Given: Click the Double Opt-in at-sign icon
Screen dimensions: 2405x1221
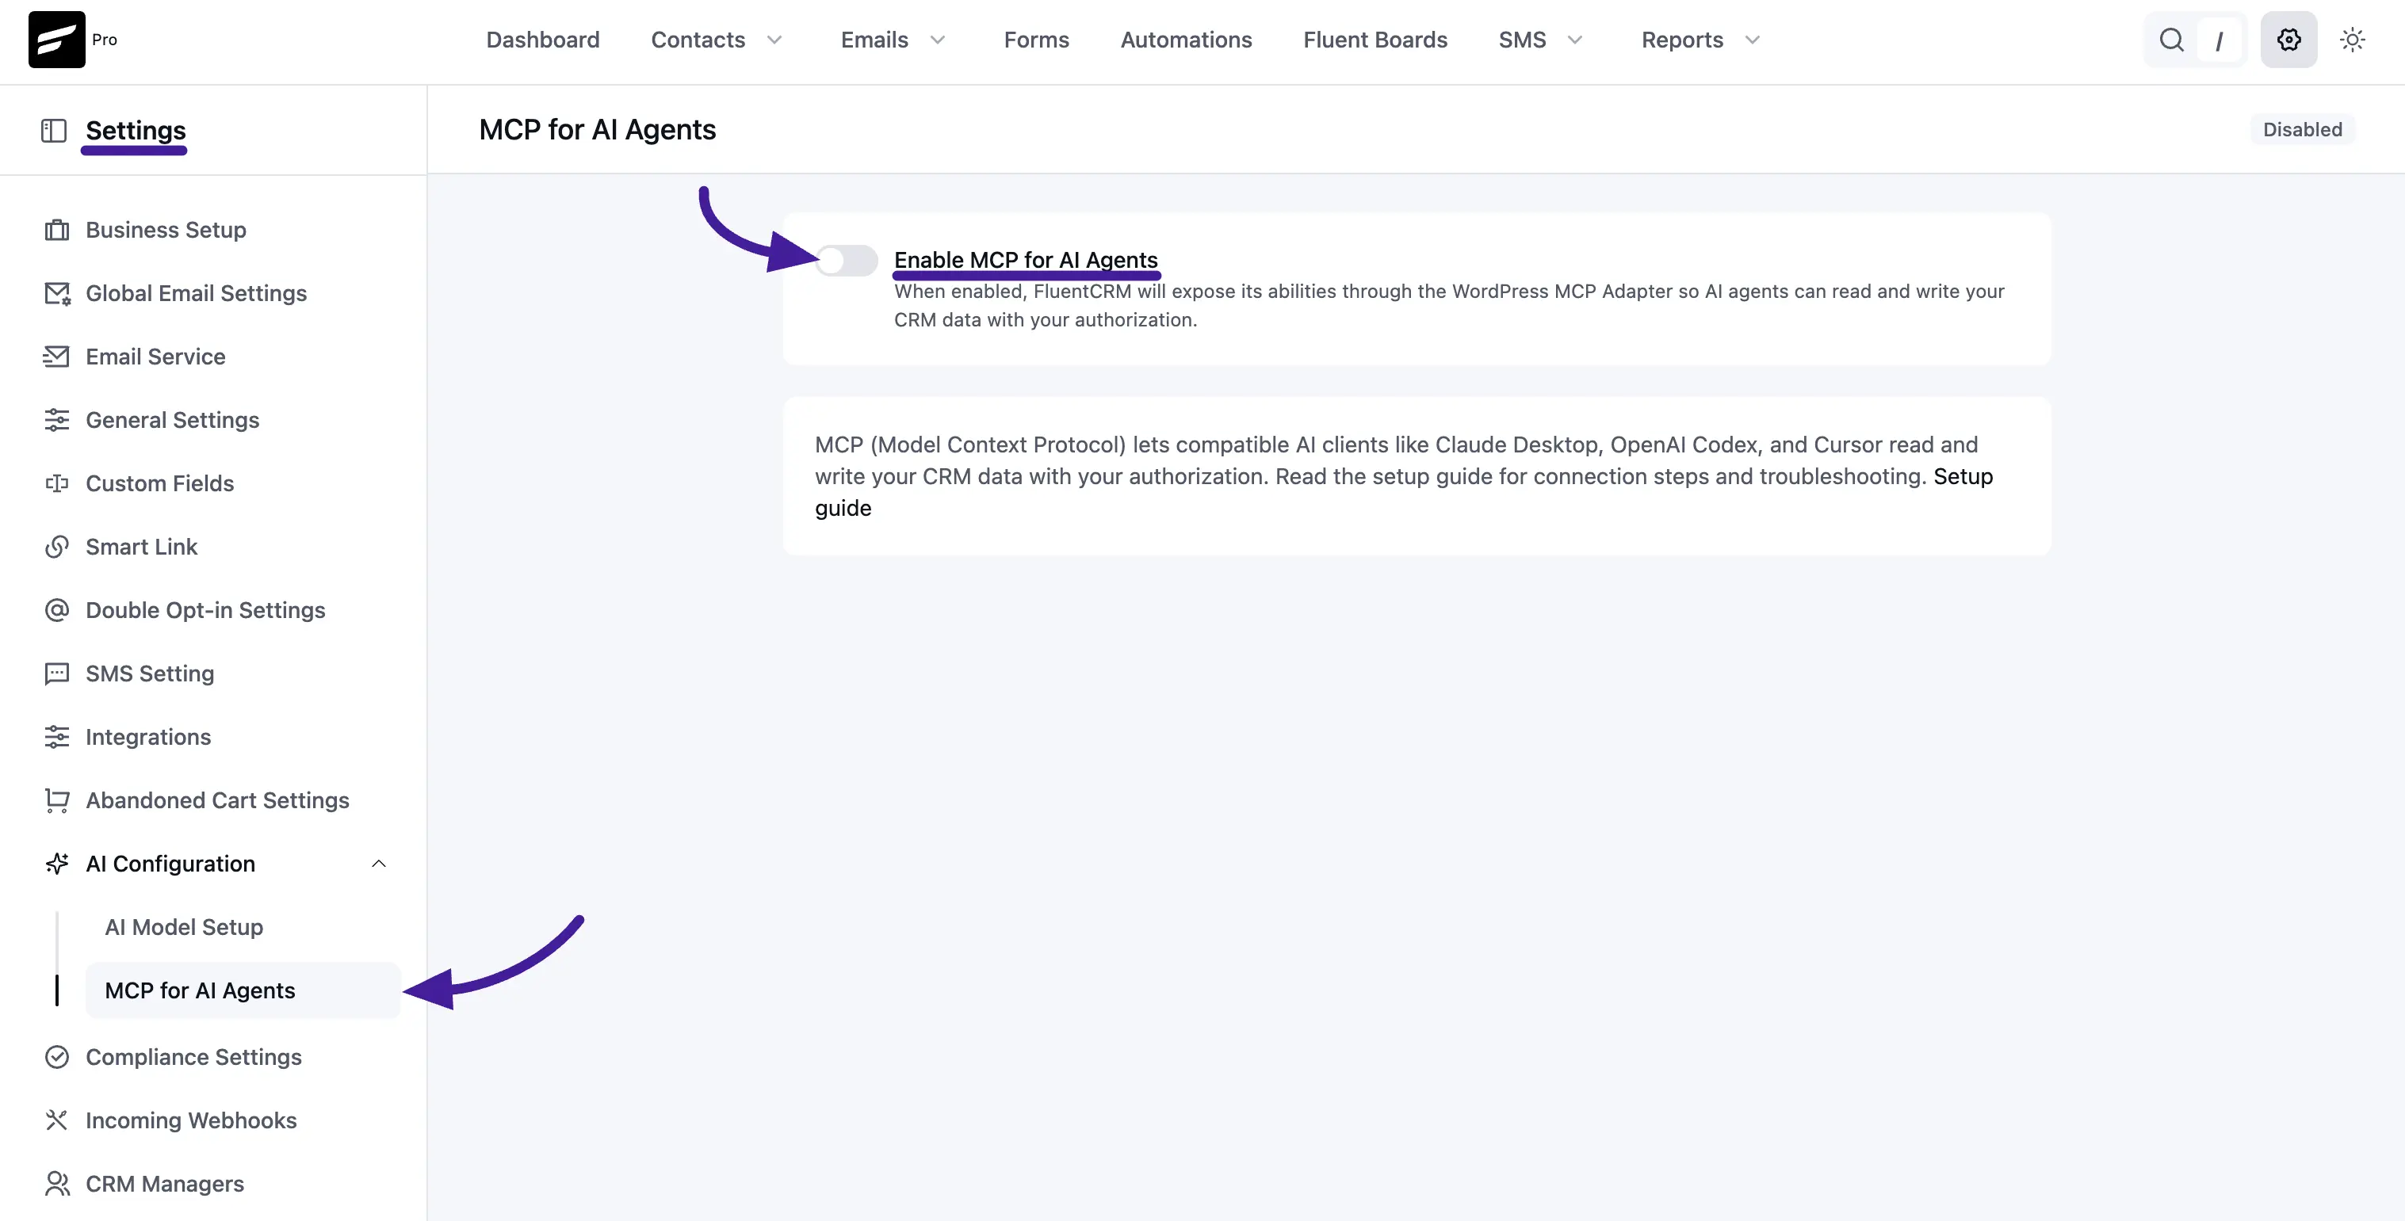Looking at the screenshot, I should tap(57, 609).
